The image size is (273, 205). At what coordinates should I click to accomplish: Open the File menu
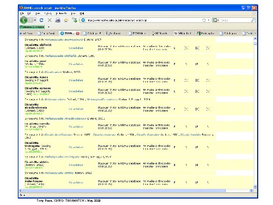click(x=22, y=13)
